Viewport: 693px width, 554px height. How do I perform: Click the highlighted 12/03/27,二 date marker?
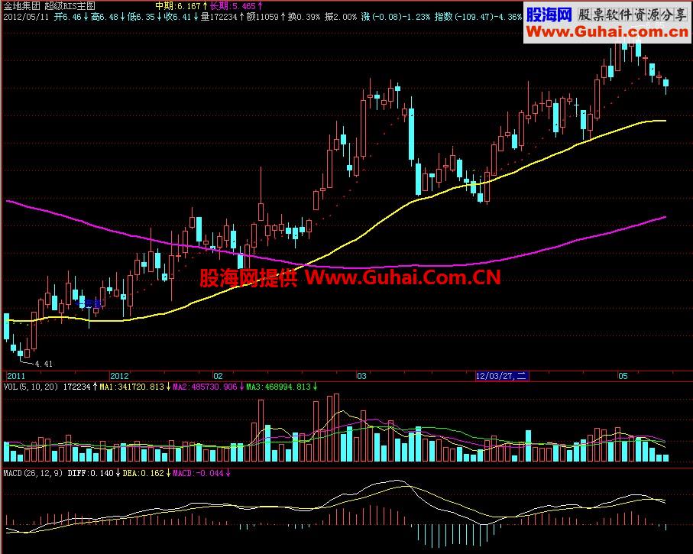click(x=502, y=376)
